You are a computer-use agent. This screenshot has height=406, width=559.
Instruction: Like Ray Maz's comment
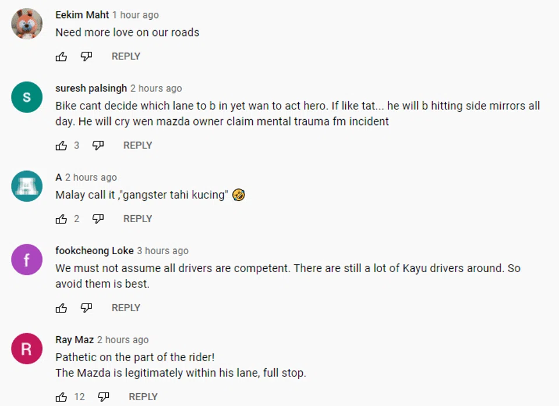(61, 397)
